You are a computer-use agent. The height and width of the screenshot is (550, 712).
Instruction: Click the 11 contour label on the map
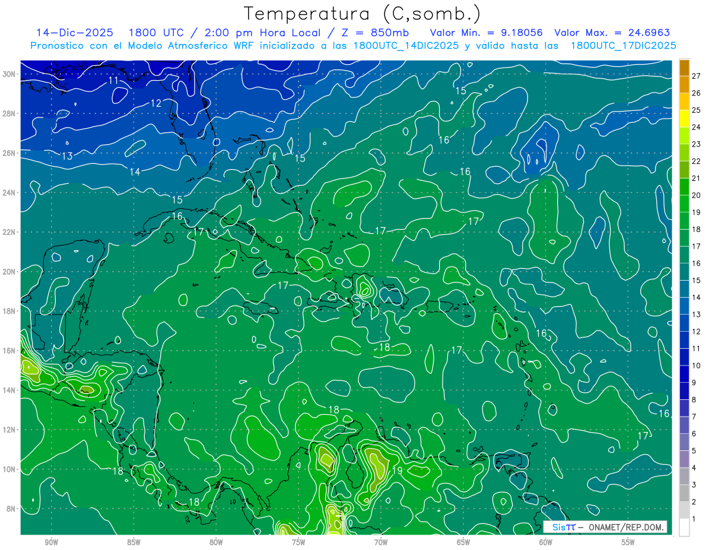(113, 80)
